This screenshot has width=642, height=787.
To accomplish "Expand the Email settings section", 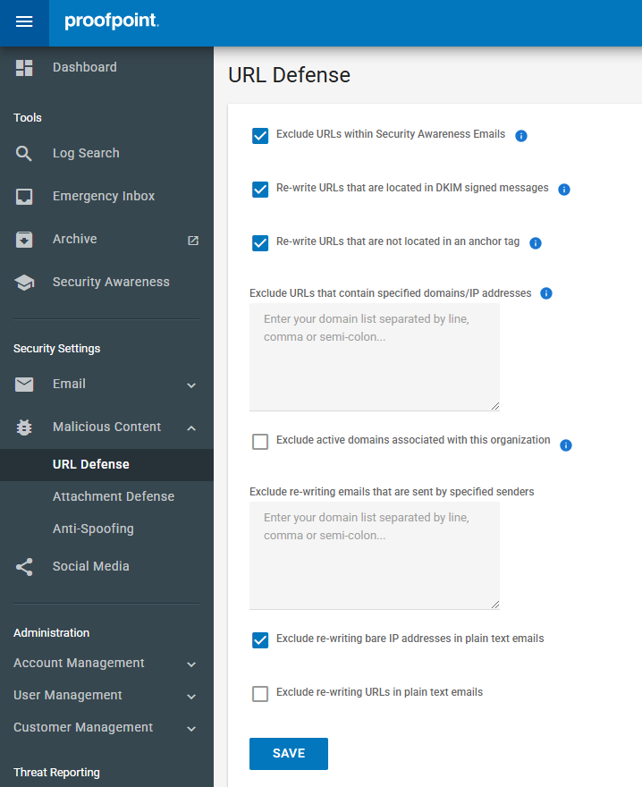I will pyautogui.click(x=190, y=385).
